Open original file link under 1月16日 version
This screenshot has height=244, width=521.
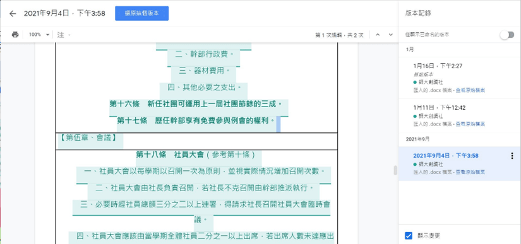click(x=470, y=91)
